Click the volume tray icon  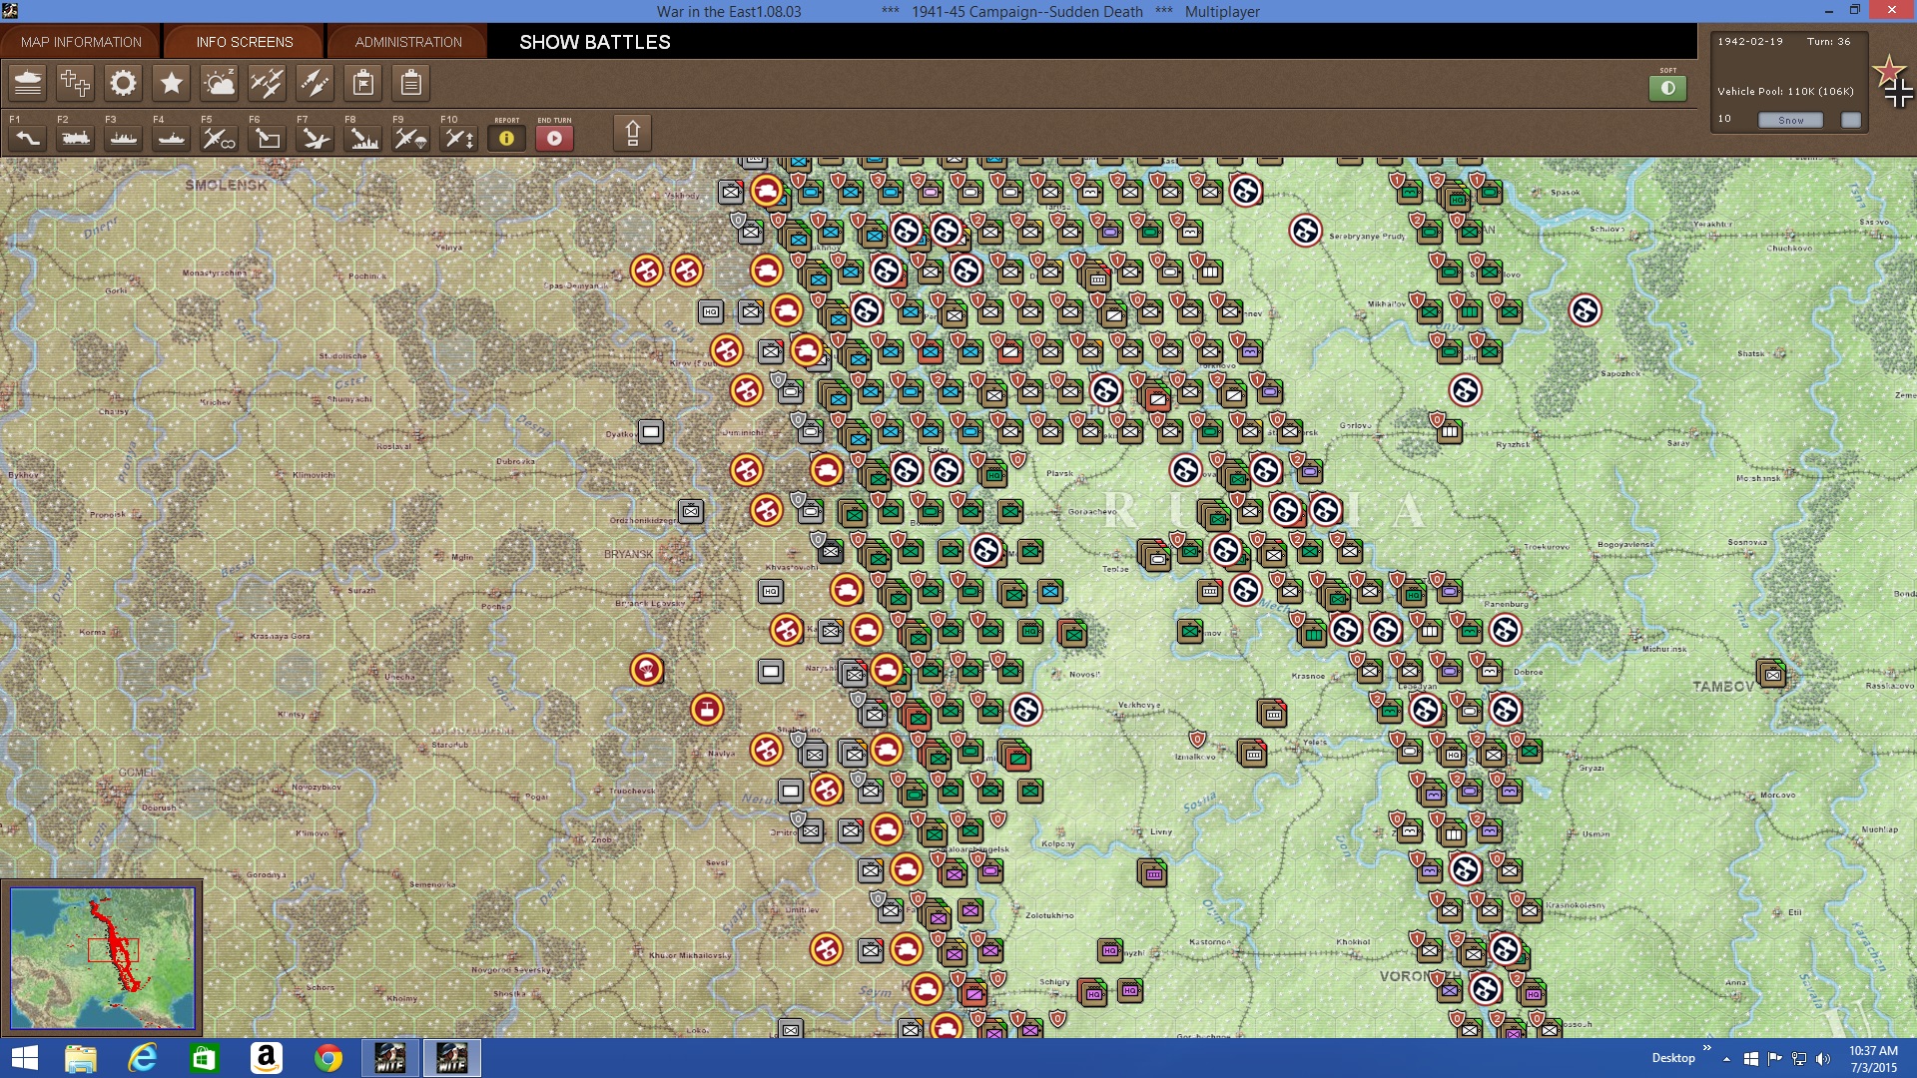pyautogui.click(x=1823, y=1058)
